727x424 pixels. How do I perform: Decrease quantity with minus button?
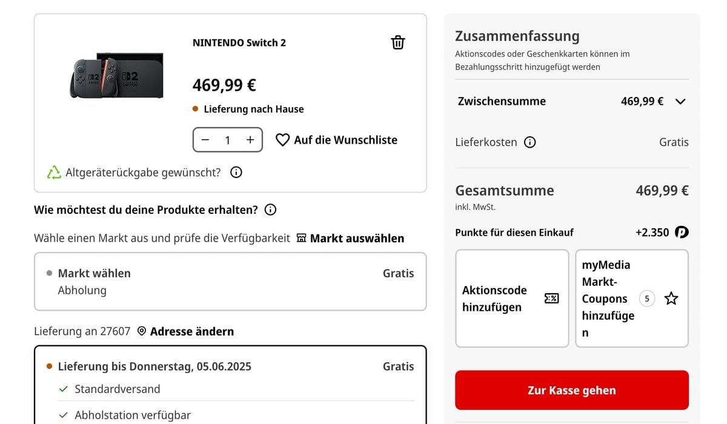[205, 140]
